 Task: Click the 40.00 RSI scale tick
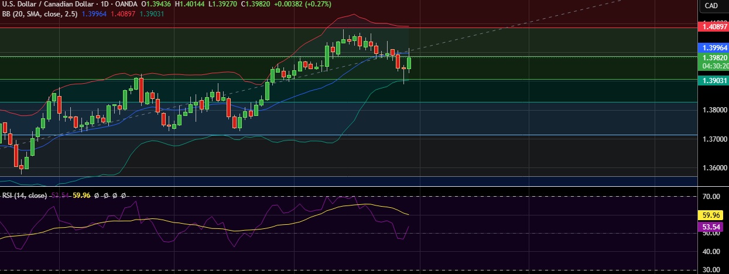click(x=711, y=252)
